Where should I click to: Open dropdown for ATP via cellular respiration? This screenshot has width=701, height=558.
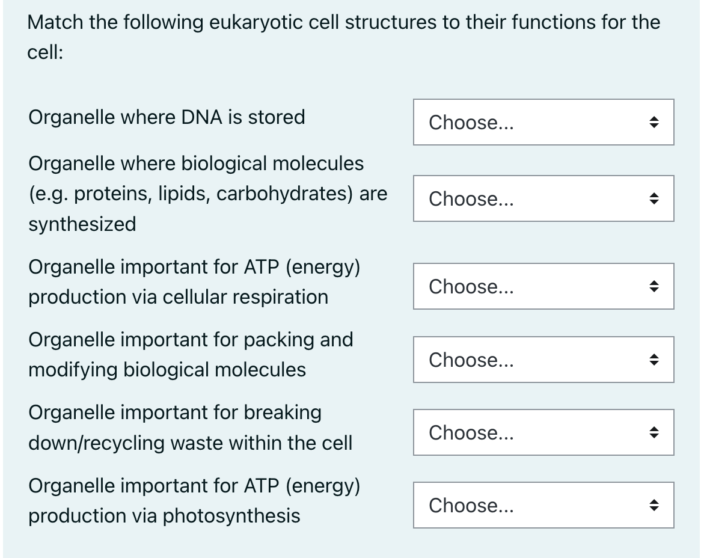coord(543,286)
